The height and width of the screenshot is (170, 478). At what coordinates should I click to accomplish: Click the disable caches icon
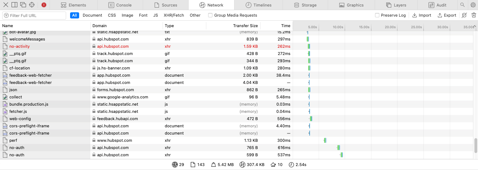(464, 15)
